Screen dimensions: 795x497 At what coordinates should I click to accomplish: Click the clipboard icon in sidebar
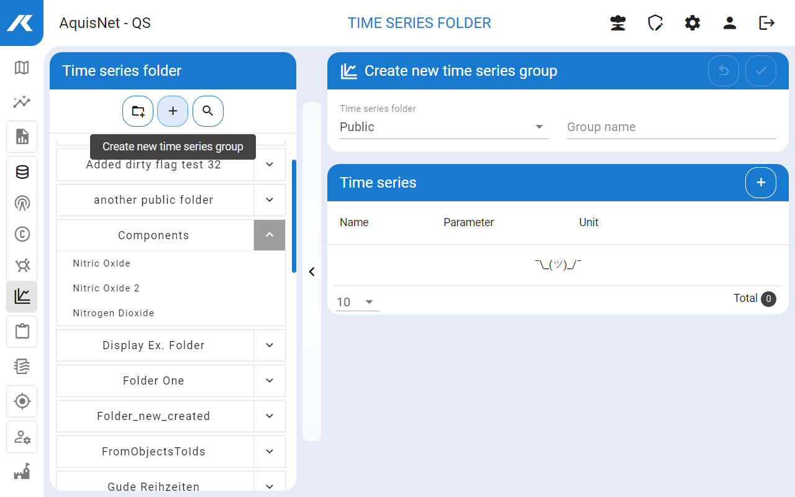point(22,331)
